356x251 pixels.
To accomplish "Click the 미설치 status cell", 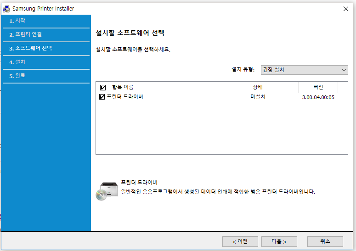I will pos(258,97).
